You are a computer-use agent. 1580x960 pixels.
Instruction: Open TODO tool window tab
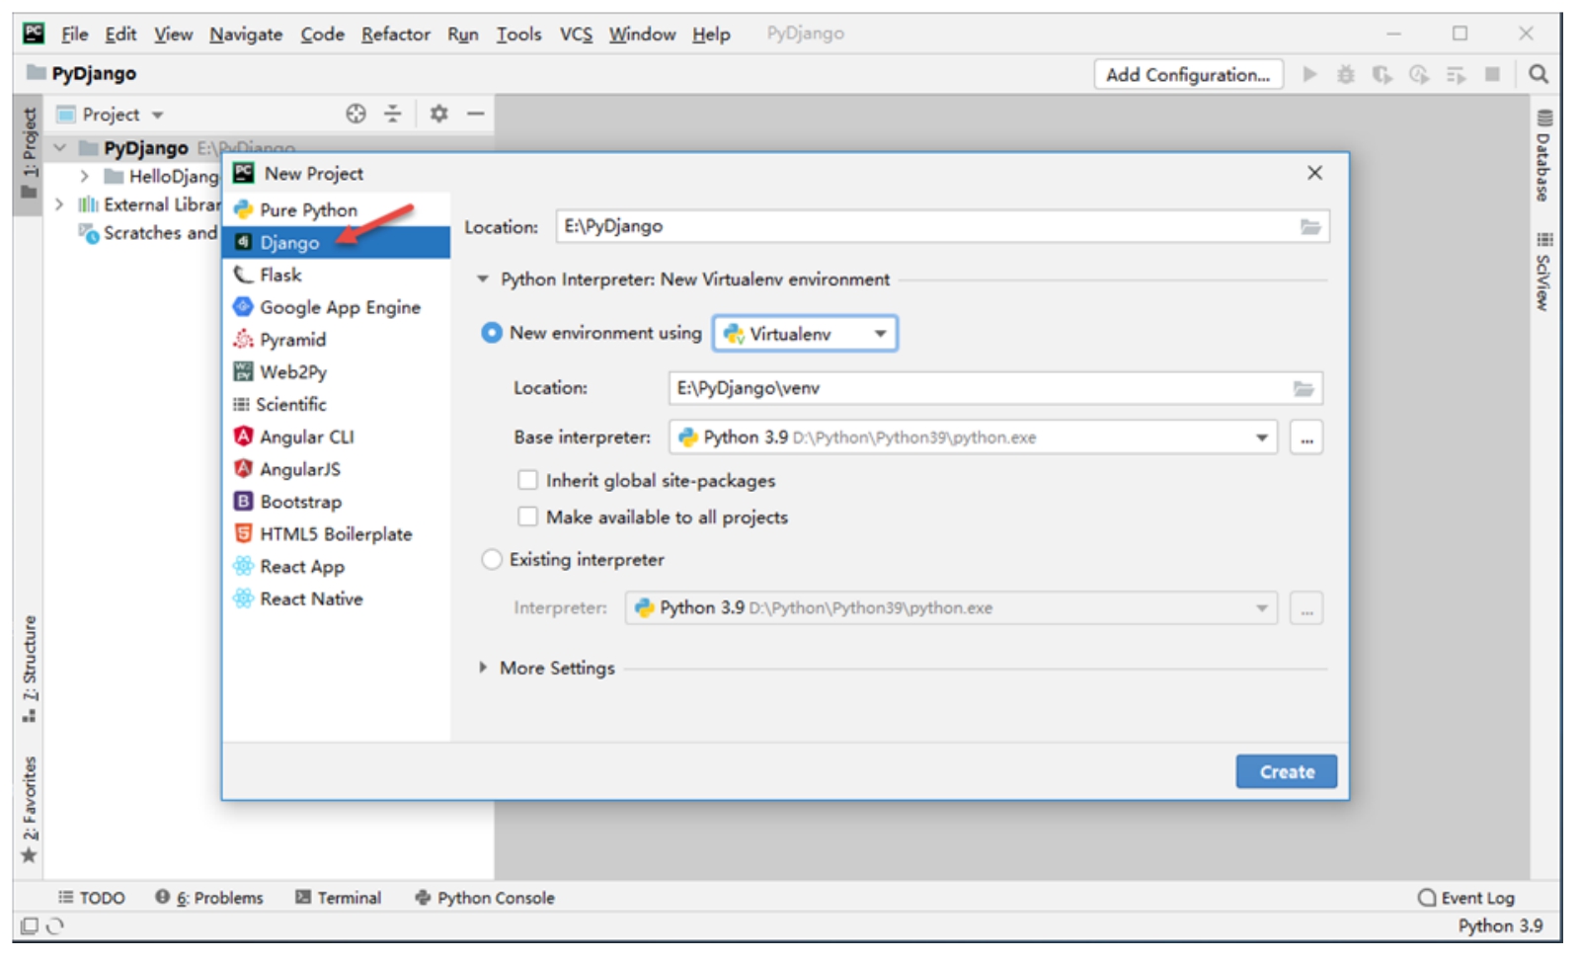coord(92,899)
